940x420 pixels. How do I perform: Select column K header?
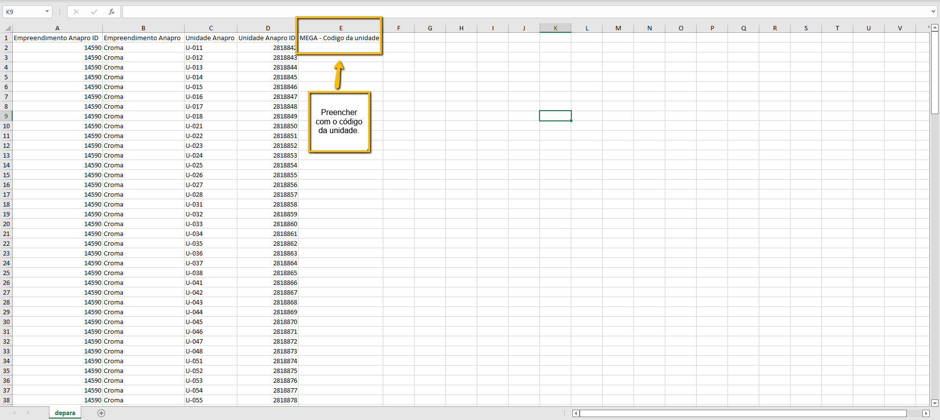[555, 28]
